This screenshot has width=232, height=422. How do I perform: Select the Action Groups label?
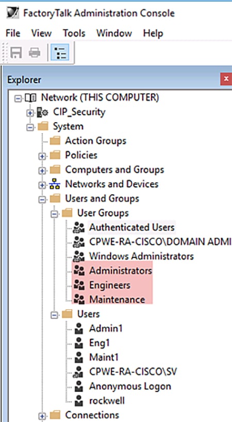(95, 141)
